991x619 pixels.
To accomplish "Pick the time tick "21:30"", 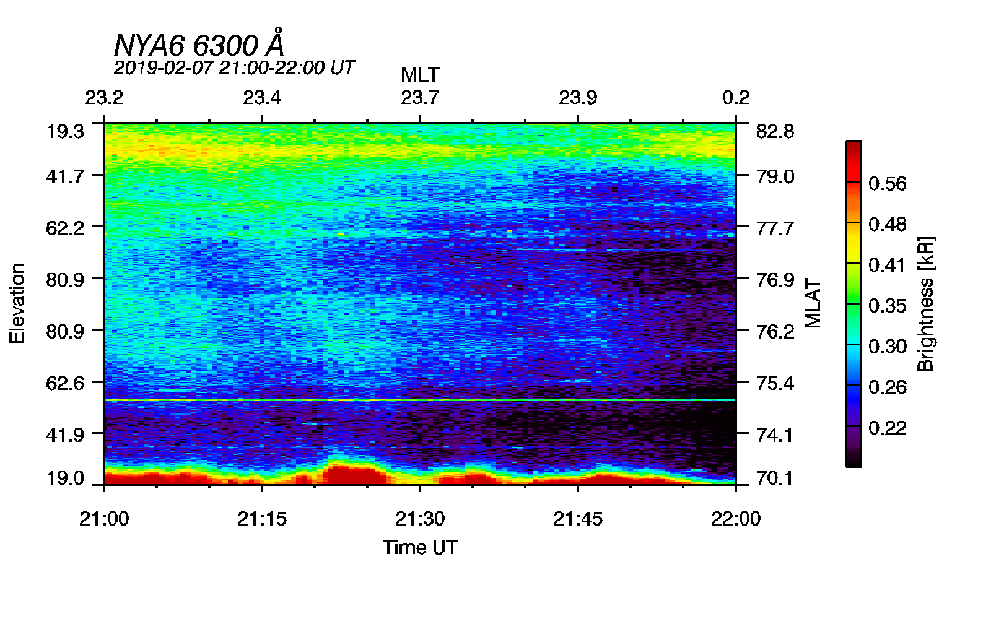I will [420, 519].
